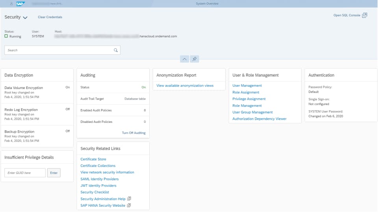Open User Management link

[x=247, y=85]
